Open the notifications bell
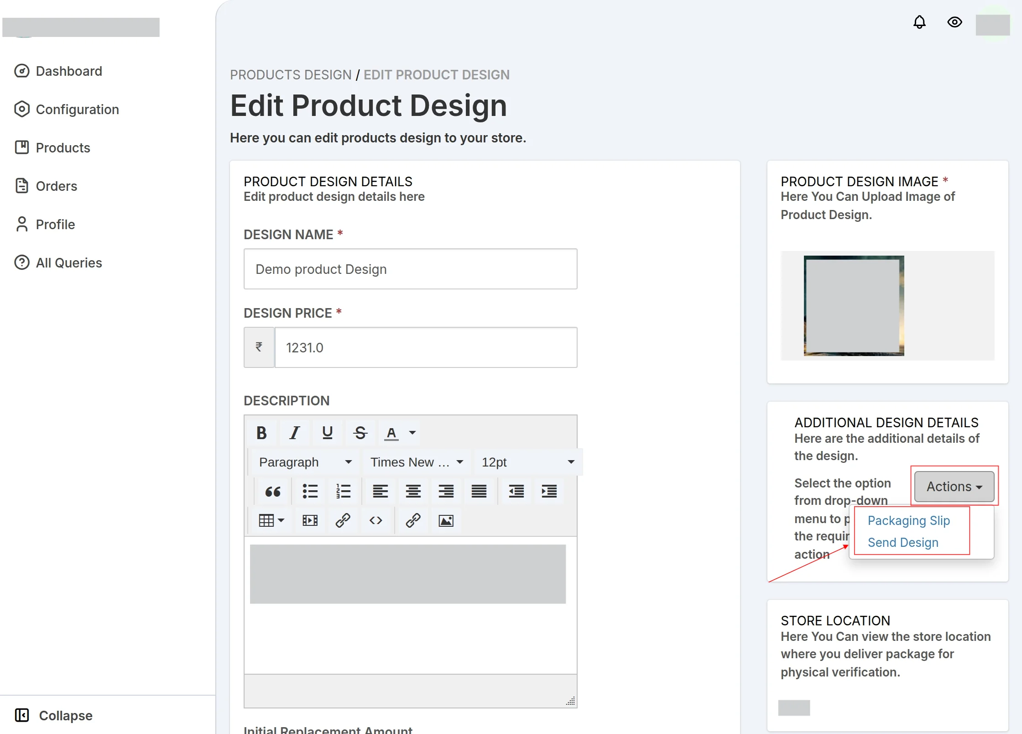Screen dimensions: 1022x734 [919, 22]
